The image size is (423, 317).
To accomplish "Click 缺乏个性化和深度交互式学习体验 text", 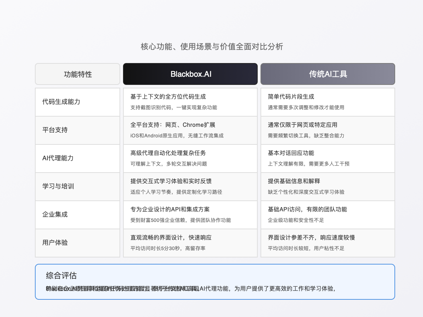I will coord(306,192).
